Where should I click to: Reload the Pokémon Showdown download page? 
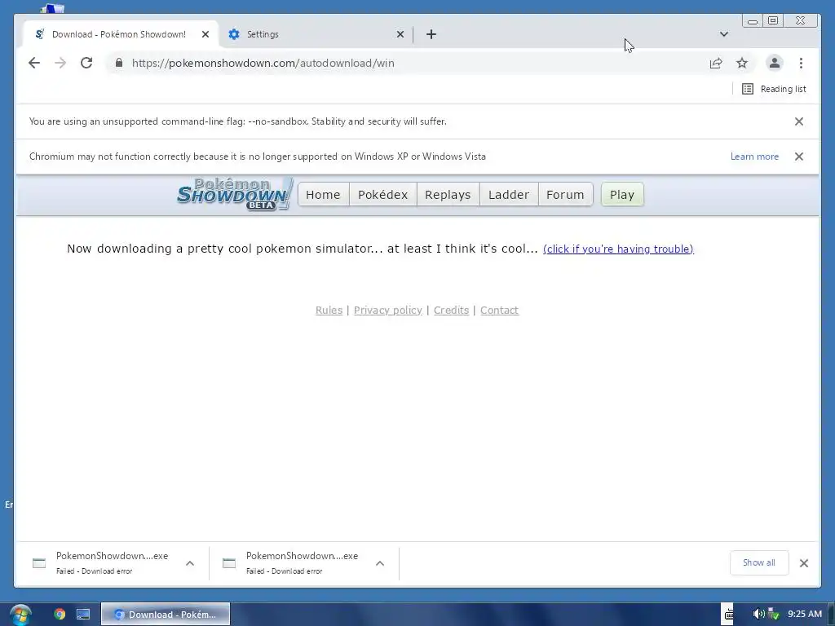click(86, 63)
